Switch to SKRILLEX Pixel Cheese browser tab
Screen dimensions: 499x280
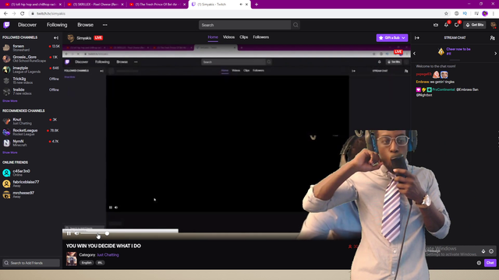pyautogui.click(x=95, y=5)
